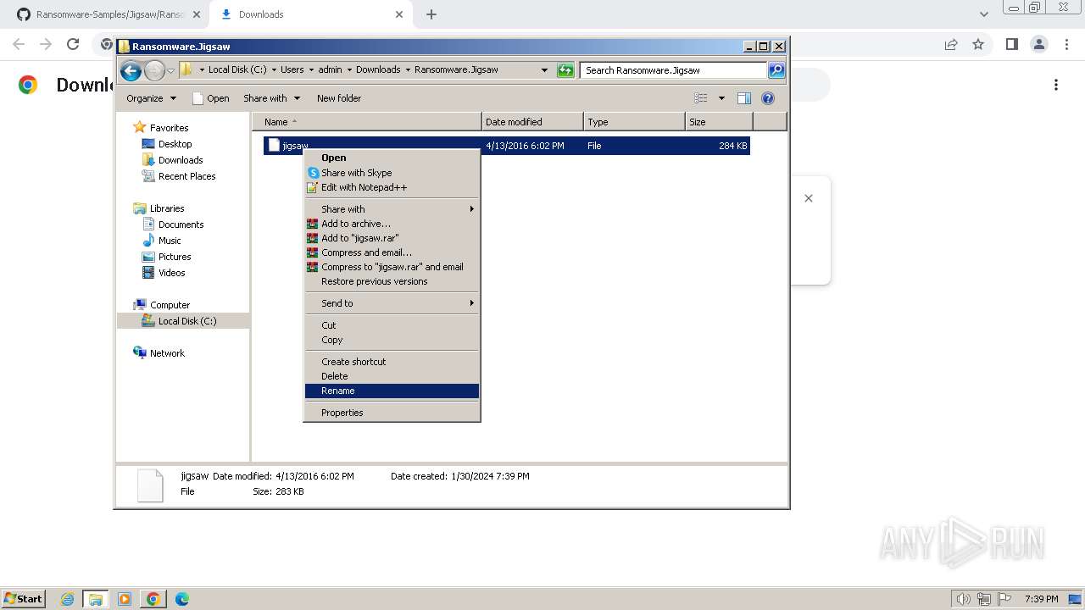Choose Create shortcut
Viewport: 1085px width, 610px height.
point(392,362)
